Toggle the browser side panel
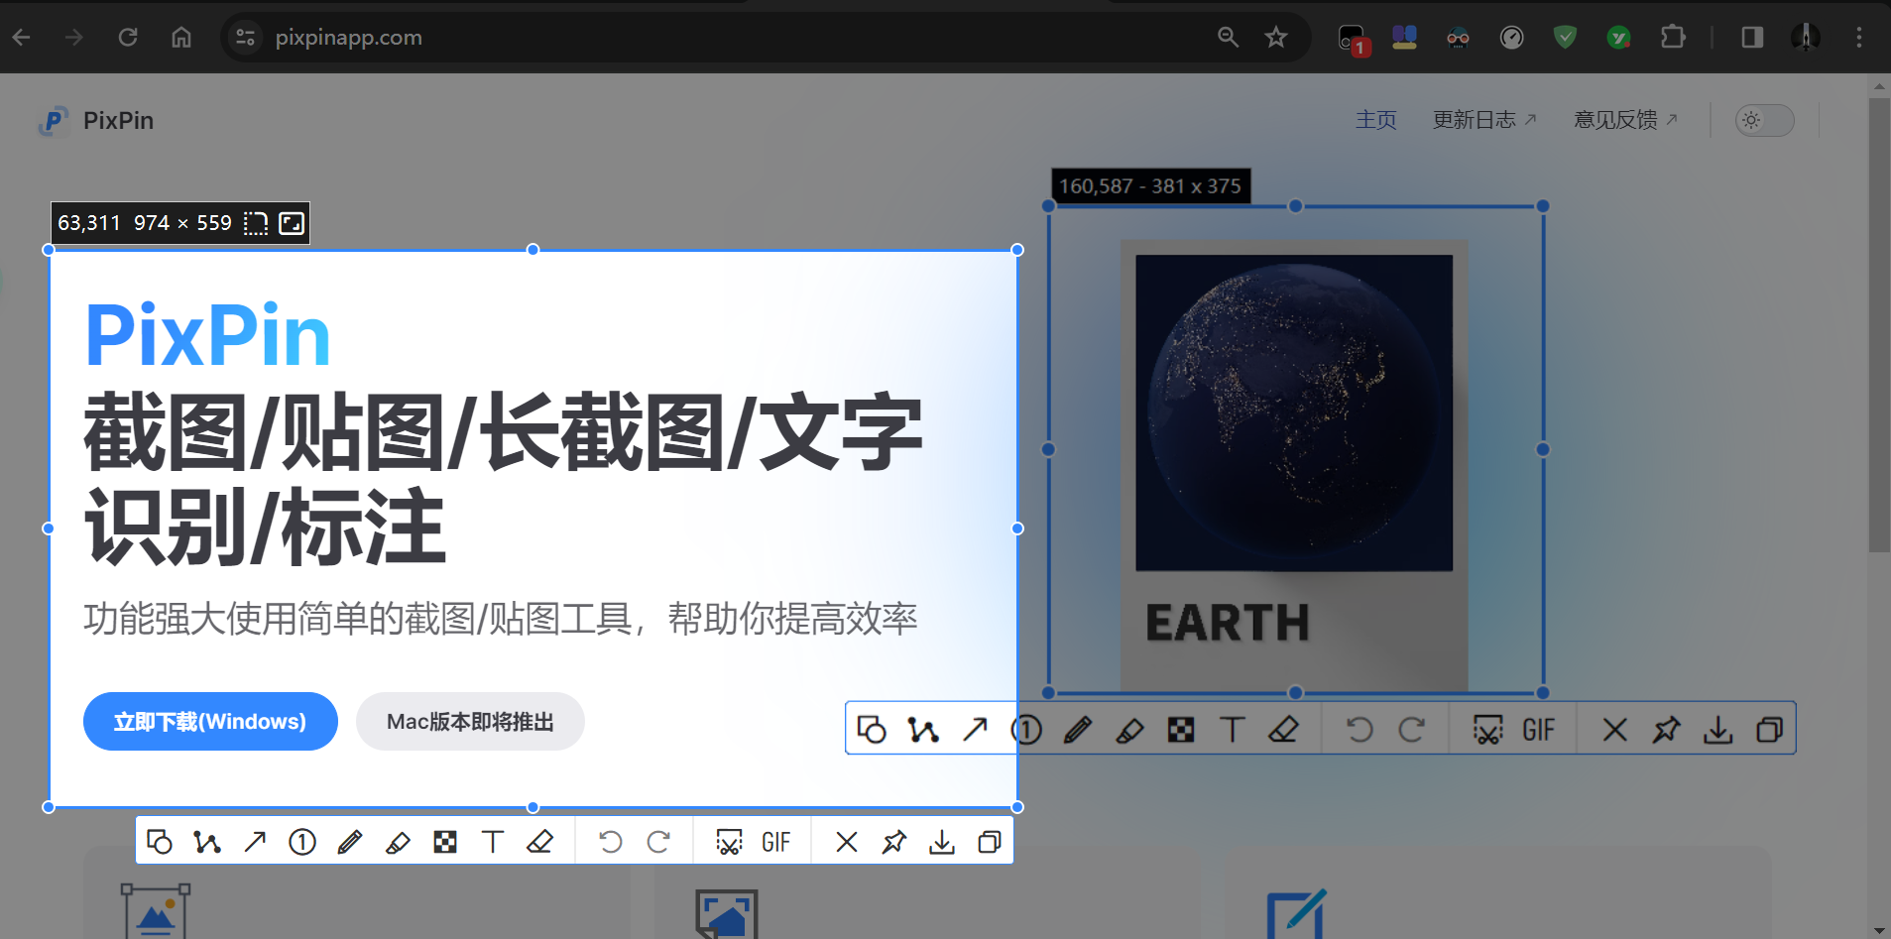 [x=1751, y=37]
